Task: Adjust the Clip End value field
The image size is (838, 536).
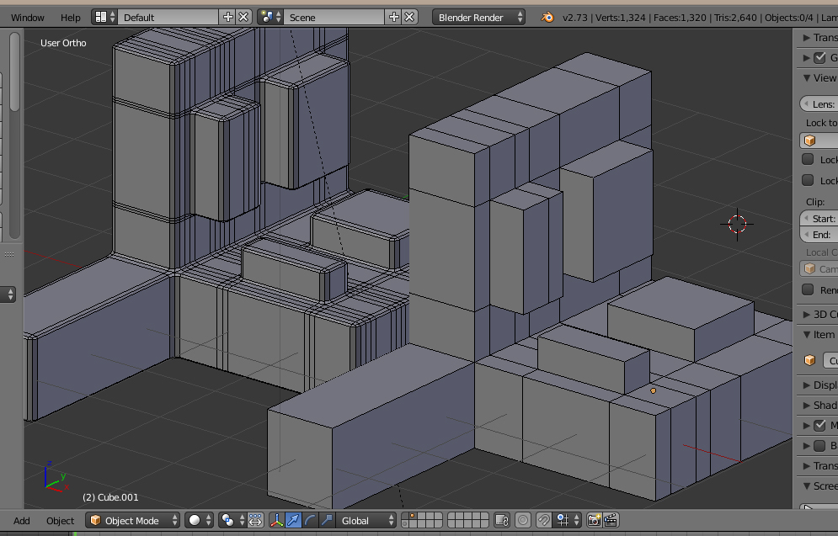Action: pos(819,235)
